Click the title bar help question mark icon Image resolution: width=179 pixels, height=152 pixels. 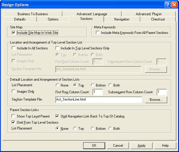pos(167,4)
